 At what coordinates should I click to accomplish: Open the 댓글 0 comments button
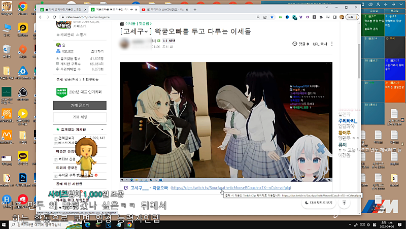pos(300,44)
